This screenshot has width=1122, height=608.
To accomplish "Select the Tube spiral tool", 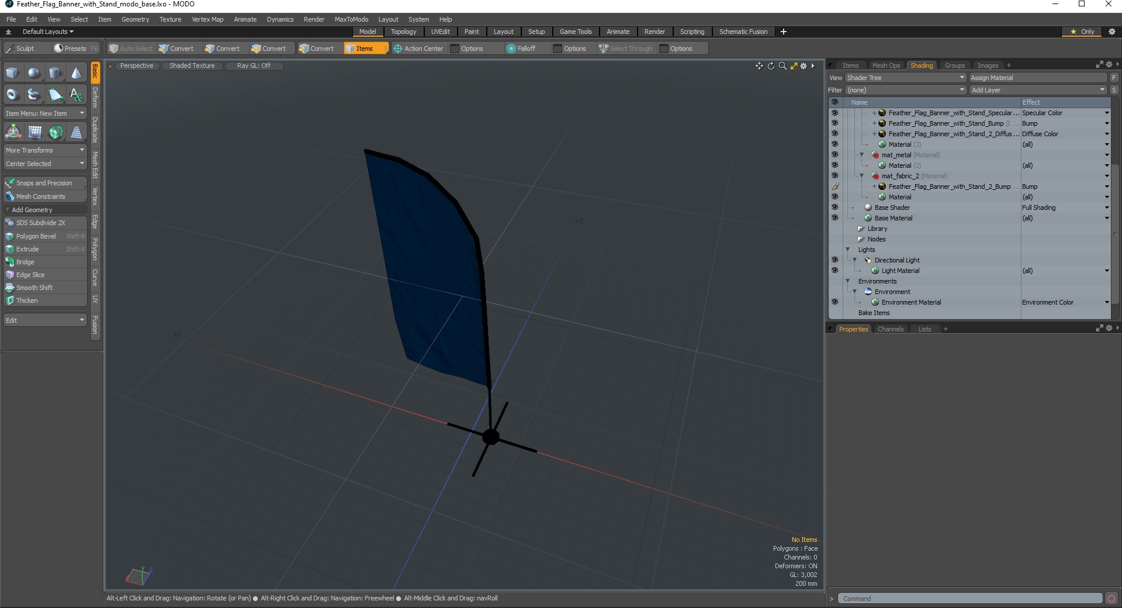I will point(34,94).
